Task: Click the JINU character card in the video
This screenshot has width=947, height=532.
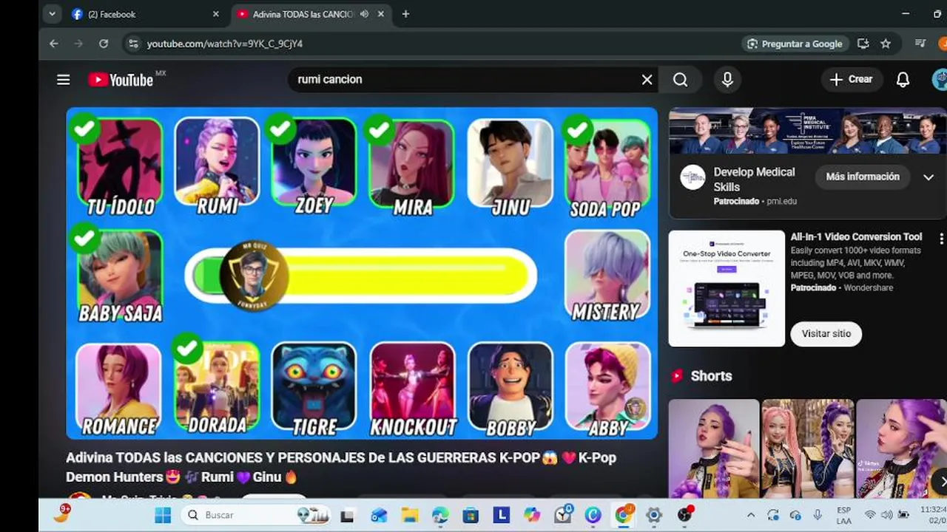Action: (x=510, y=167)
